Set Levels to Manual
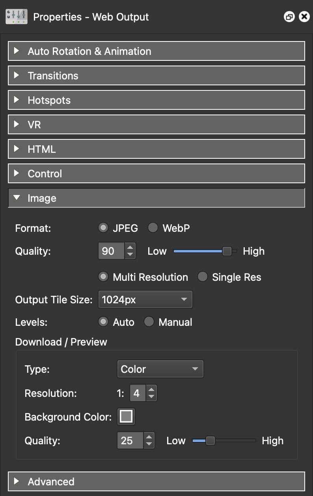The width and height of the screenshot is (313, 496). pos(149,322)
